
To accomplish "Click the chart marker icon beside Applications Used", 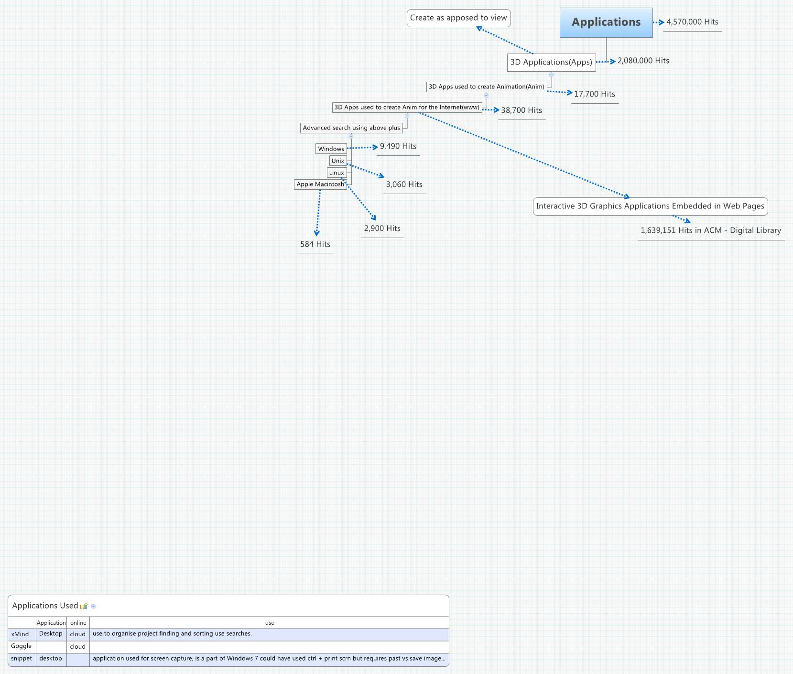I will coord(84,606).
